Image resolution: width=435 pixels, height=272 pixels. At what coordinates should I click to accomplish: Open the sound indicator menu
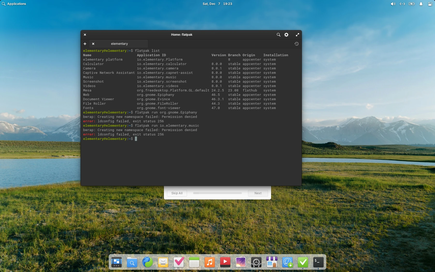[x=393, y=4]
